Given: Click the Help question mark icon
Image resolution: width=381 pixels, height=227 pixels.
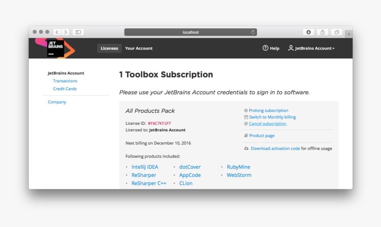Looking at the screenshot, I should coord(265,48).
